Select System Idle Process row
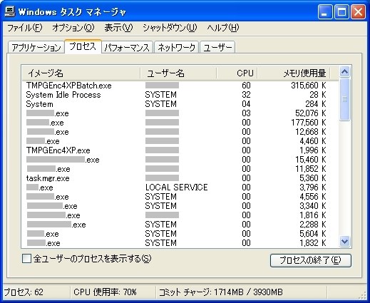The height and width of the screenshot is (303, 370). 180,95
